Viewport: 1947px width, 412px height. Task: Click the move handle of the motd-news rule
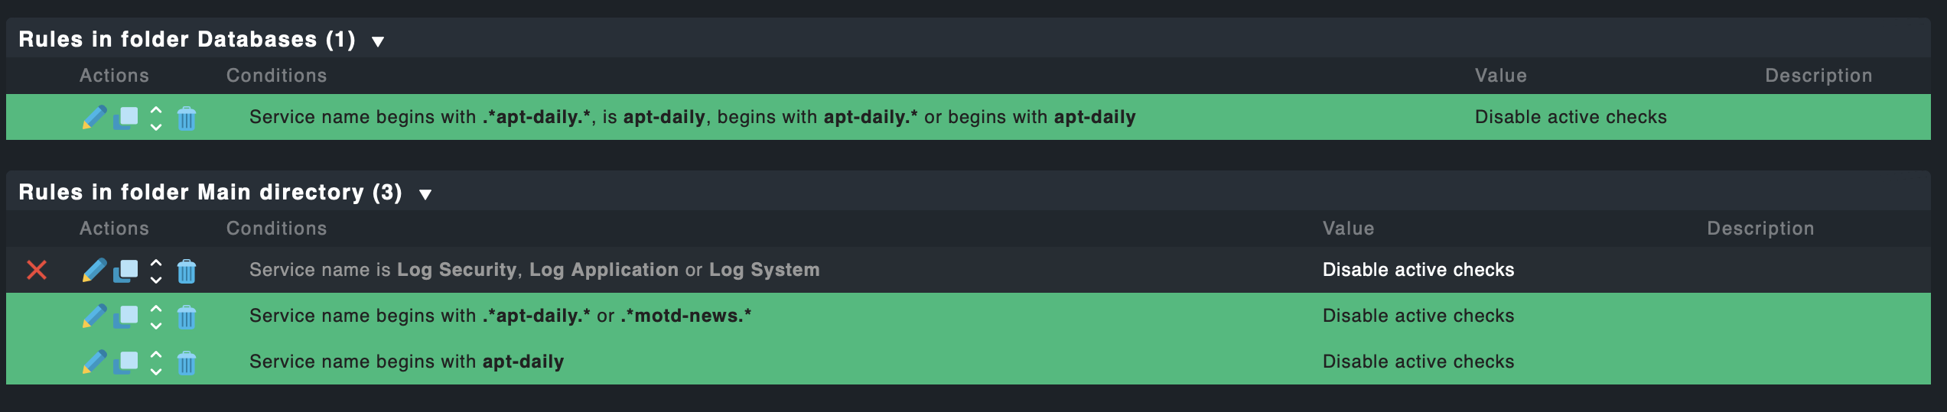(156, 316)
